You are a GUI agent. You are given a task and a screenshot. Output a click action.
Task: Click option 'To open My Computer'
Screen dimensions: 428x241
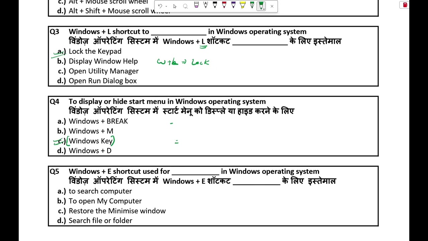click(x=105, y=201)
